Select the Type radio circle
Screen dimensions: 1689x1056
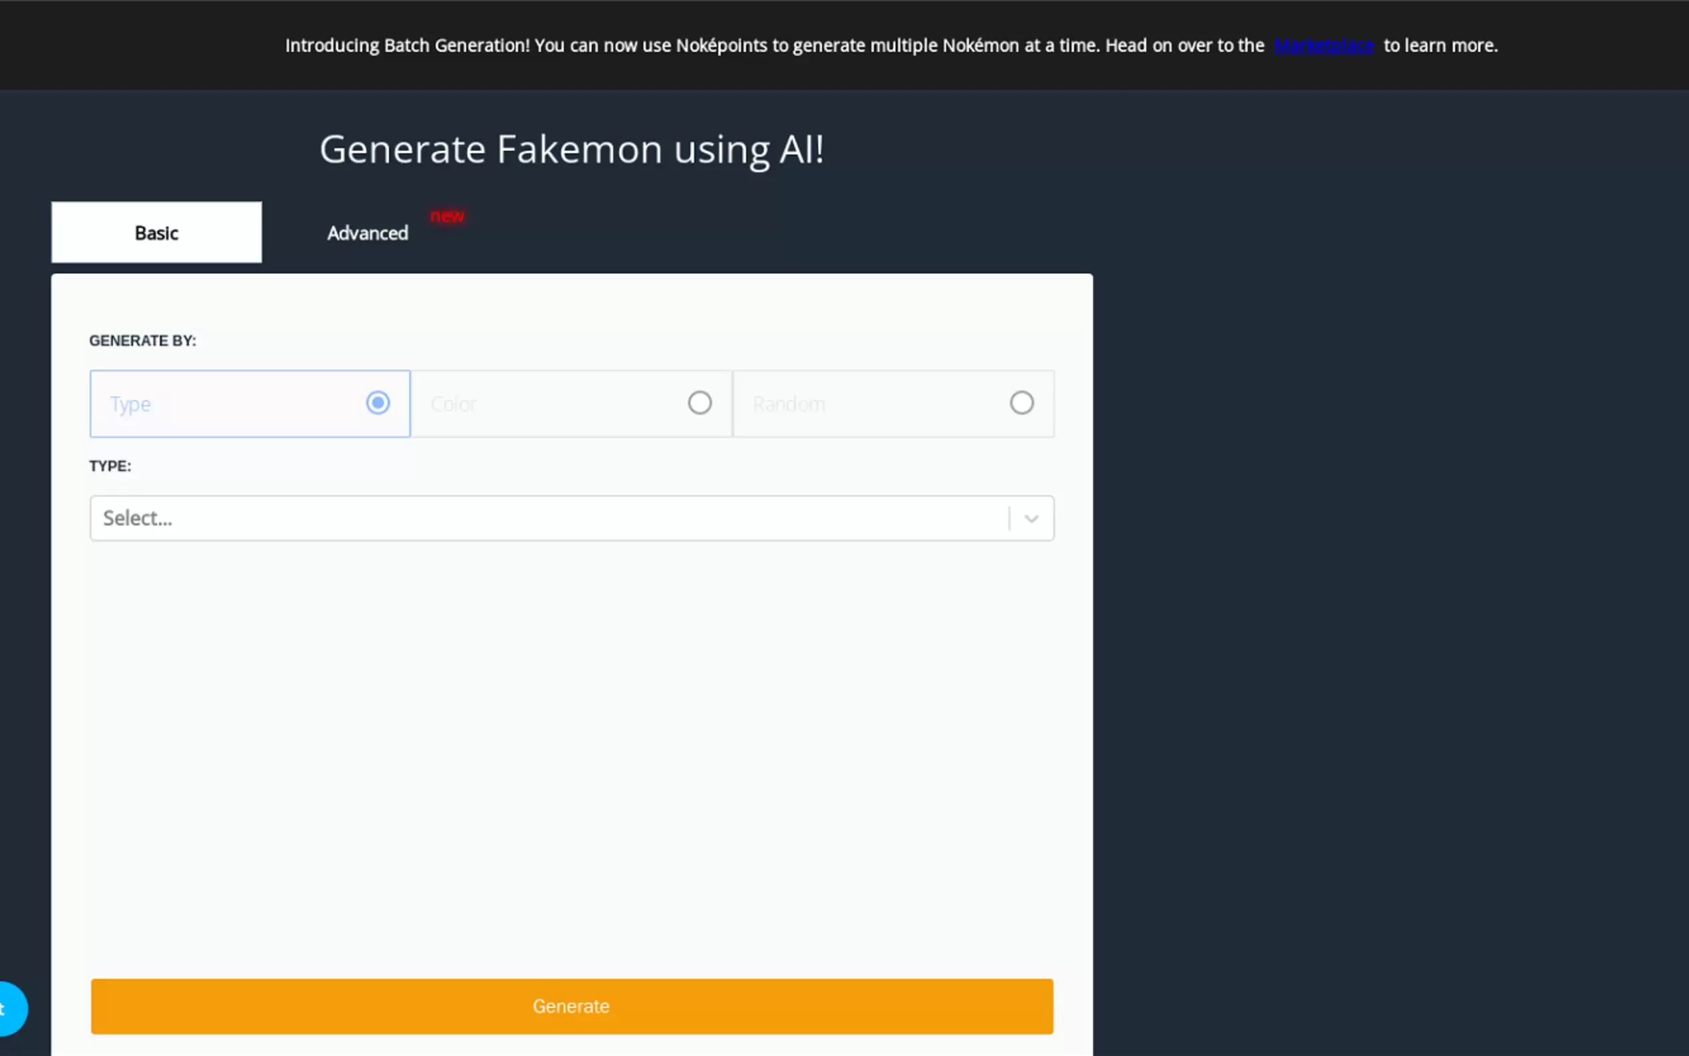pos(378,403)
